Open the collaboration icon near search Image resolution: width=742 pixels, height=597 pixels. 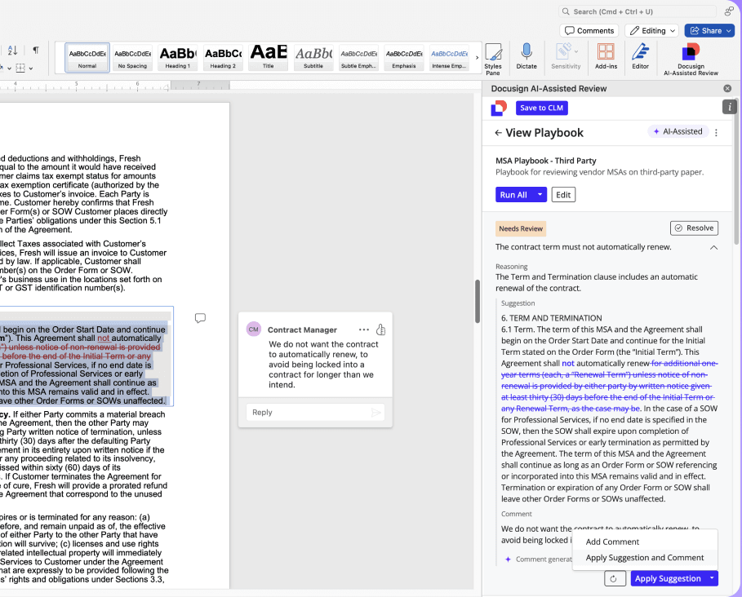click(x=729, y=11)
